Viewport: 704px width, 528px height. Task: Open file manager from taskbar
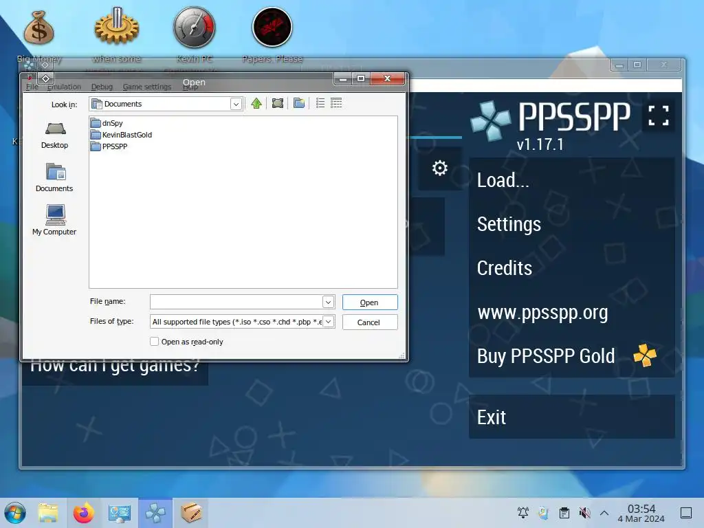[48, 513]
